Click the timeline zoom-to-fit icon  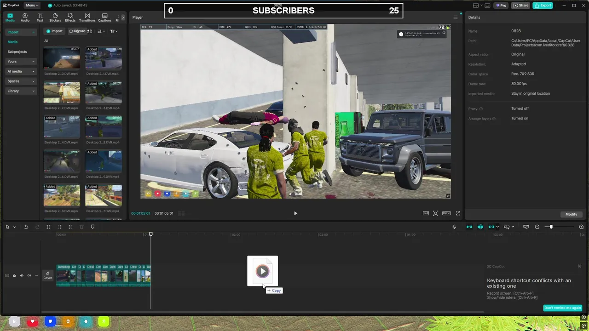coord(525,227)
